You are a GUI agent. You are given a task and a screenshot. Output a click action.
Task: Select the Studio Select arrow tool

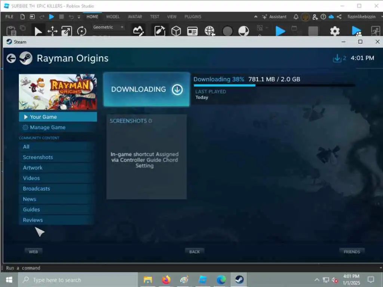pyautogui.click(x=38, y=31)
